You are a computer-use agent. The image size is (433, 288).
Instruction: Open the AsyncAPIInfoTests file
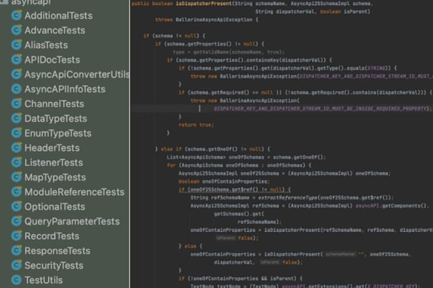(x=65, y=89)
